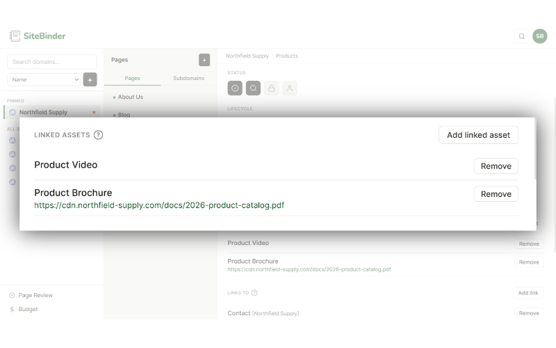Click the clock icon beside Page Review
Screen dimensions: 556x348
[12, 295]
